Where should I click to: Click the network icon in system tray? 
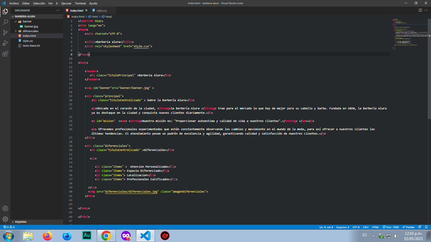coord(389,236)
